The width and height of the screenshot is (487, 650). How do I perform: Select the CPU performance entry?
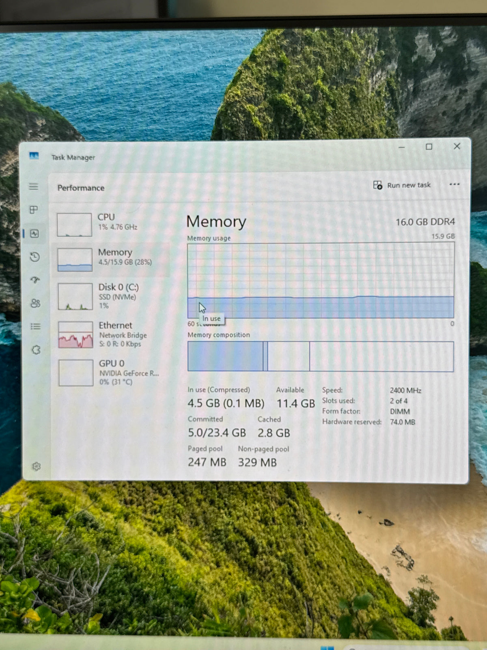[x=111, y=225]
